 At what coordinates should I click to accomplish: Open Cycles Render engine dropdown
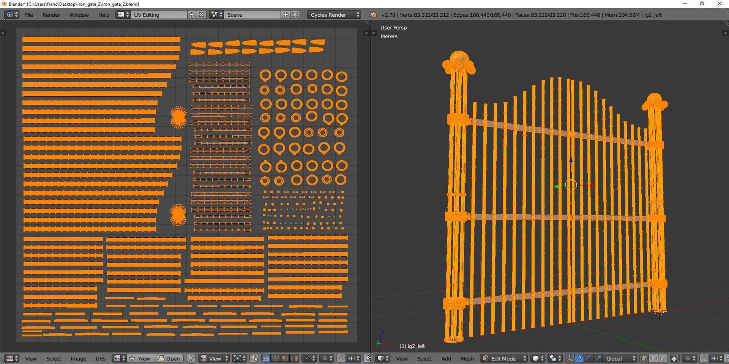point(334,15)
